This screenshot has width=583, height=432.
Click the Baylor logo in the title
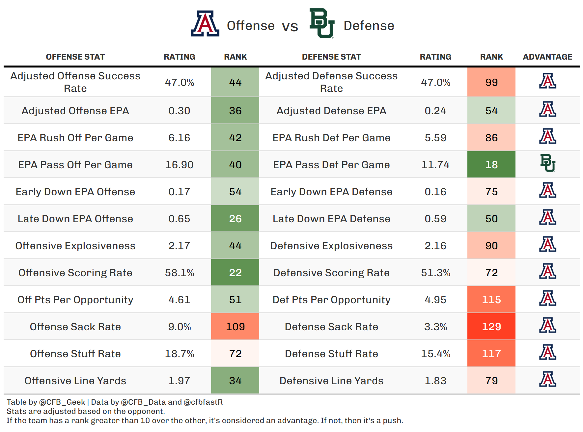tap(322, 23)
